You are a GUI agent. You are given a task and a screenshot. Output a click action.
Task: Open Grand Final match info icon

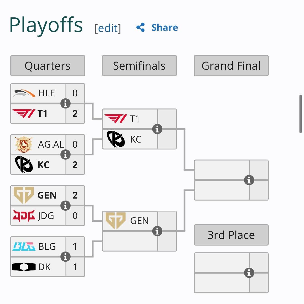pyautogui.click(x=249, y=180)
